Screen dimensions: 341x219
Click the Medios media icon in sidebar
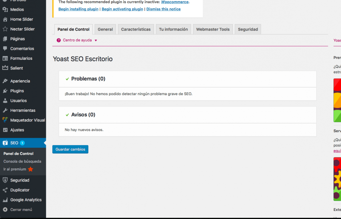click(x=5, y=10)
